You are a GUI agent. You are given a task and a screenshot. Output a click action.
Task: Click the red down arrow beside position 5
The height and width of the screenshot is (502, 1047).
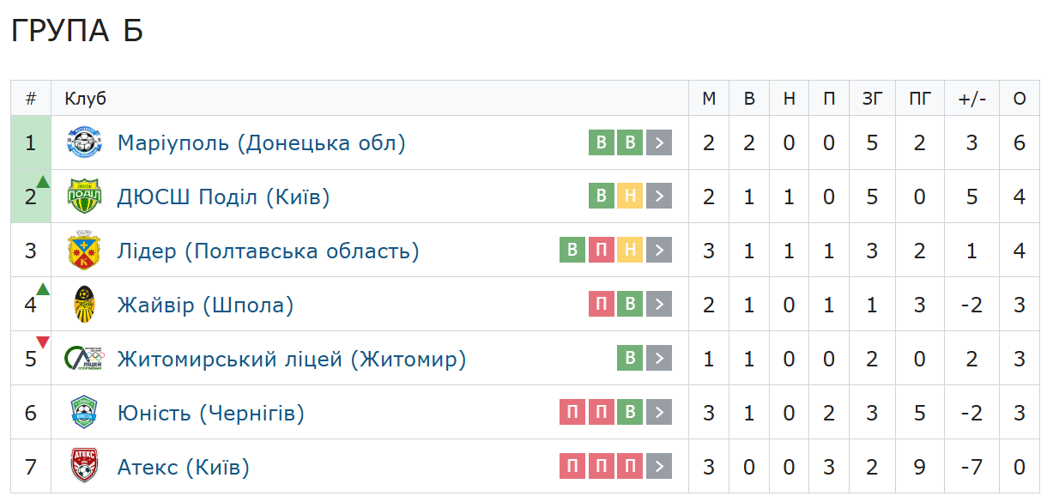click(43, 343)
